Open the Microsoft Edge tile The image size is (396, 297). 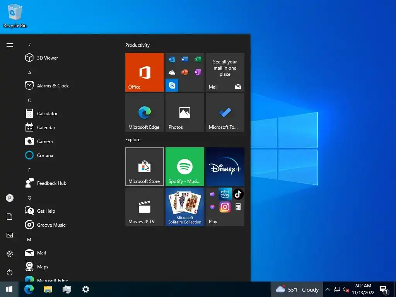[145, 113]
